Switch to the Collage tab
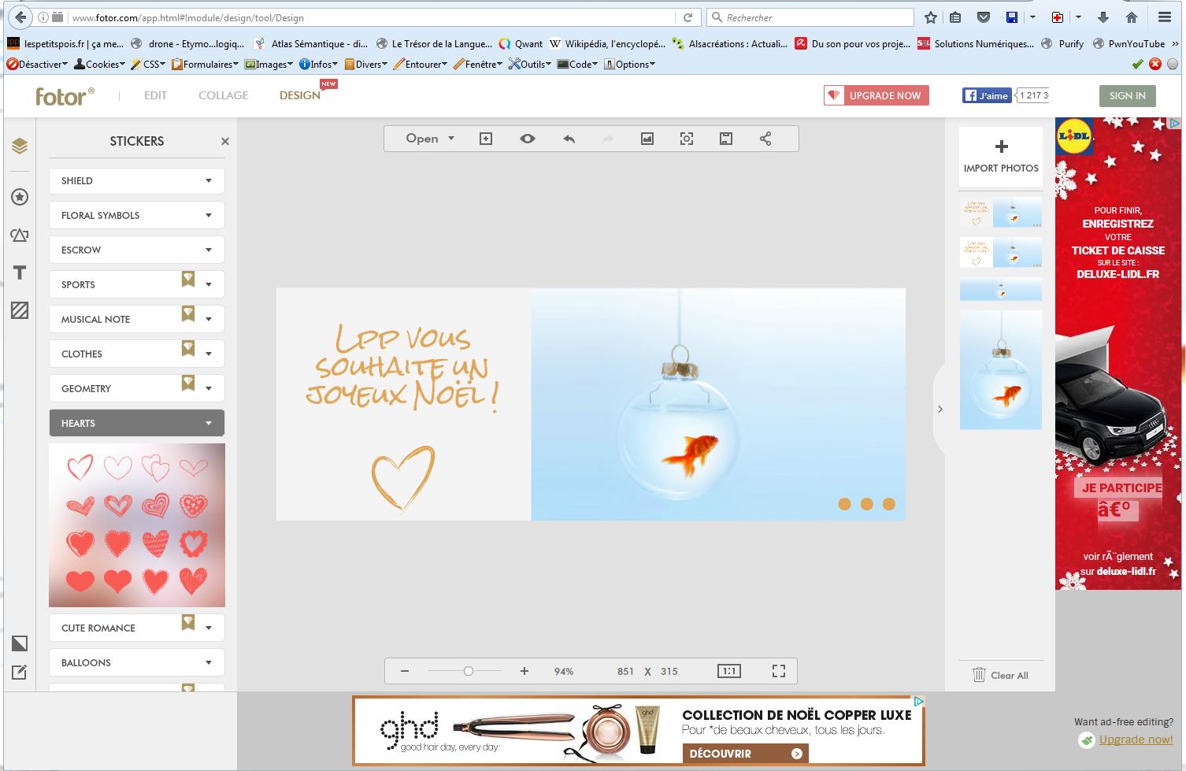The height and width of the screenshot is (771, 1186). (x=223, y=95)
